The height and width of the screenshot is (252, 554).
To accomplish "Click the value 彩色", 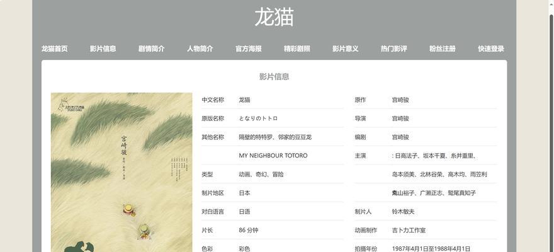I will click(x=244, y=248).
